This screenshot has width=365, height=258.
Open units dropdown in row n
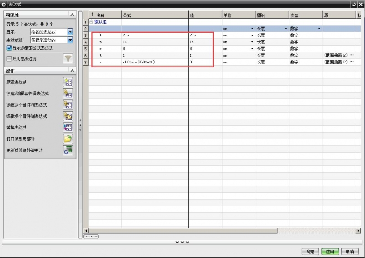coord(252,42)
